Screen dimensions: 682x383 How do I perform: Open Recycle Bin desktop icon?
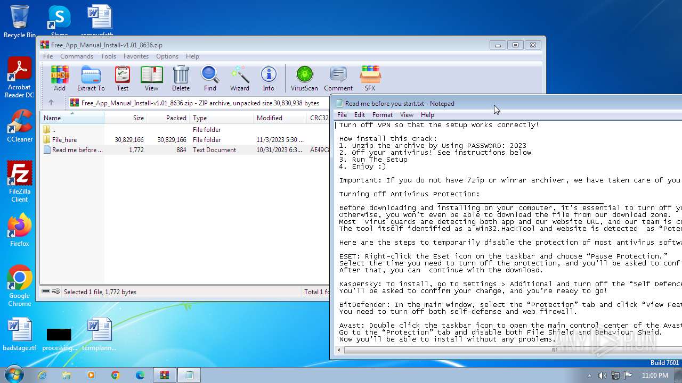[20, 21]
